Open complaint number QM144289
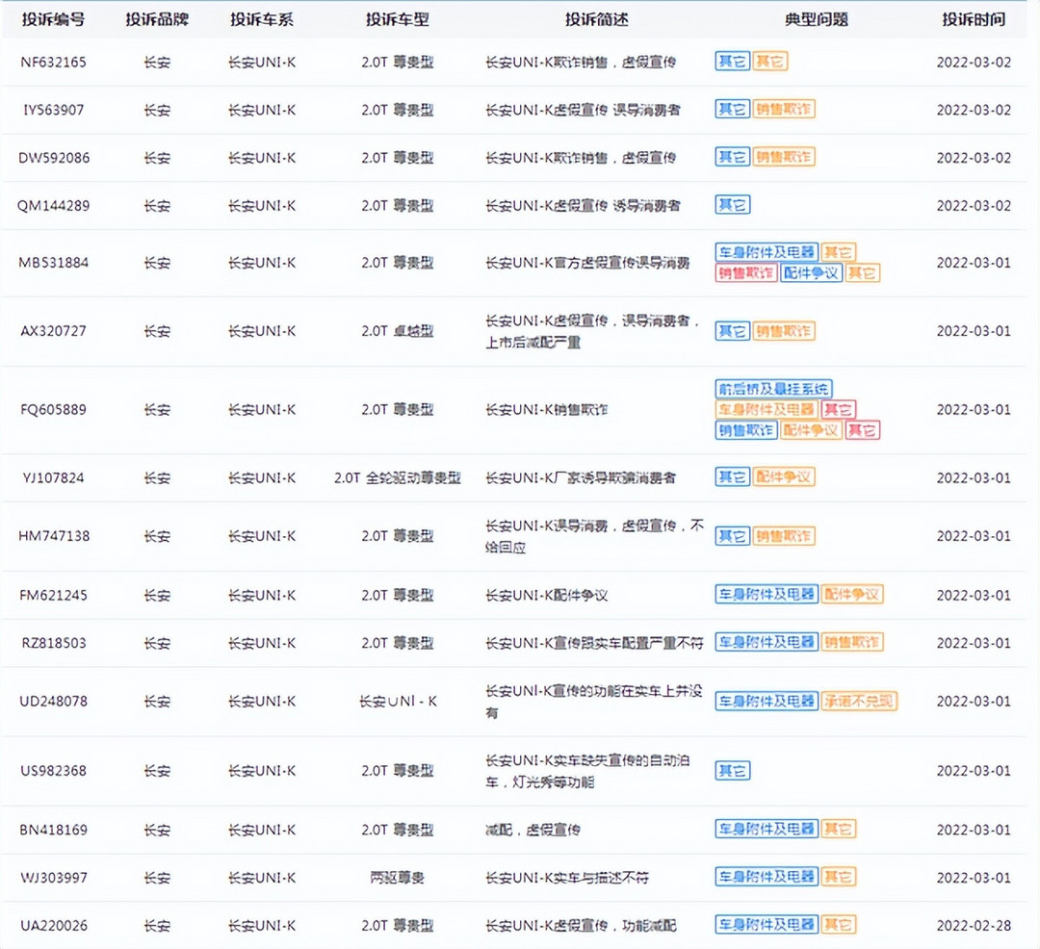This screenshot has height=949, width=1040. pos(53,205)
